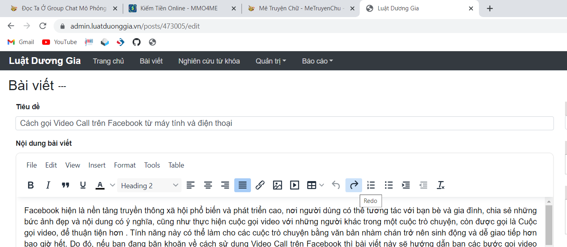
Task: Insert an image via toolbar icon
Action: (x=278, y=185)
